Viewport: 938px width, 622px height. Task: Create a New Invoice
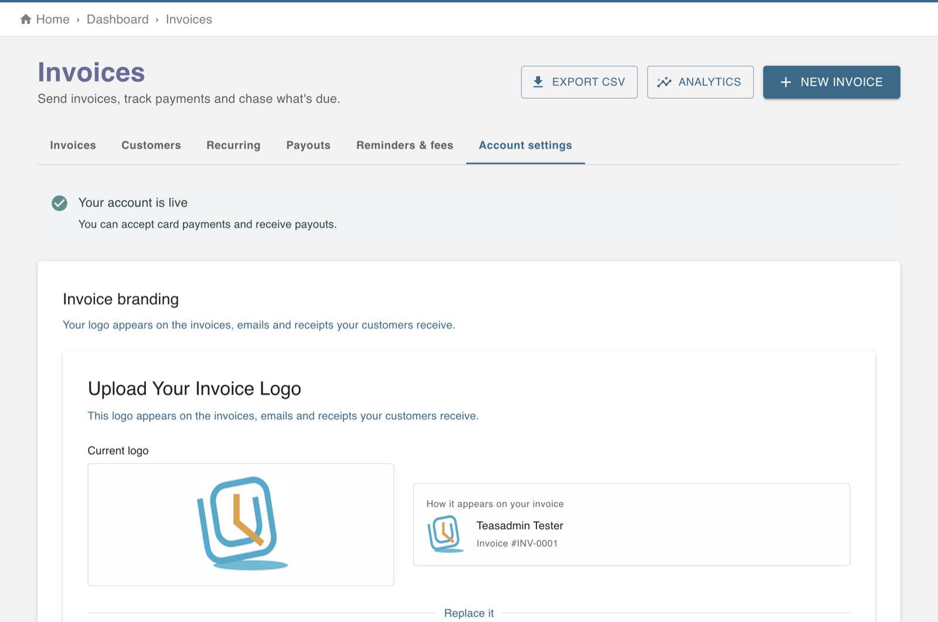pyautogui.click(x=831, y=82)
